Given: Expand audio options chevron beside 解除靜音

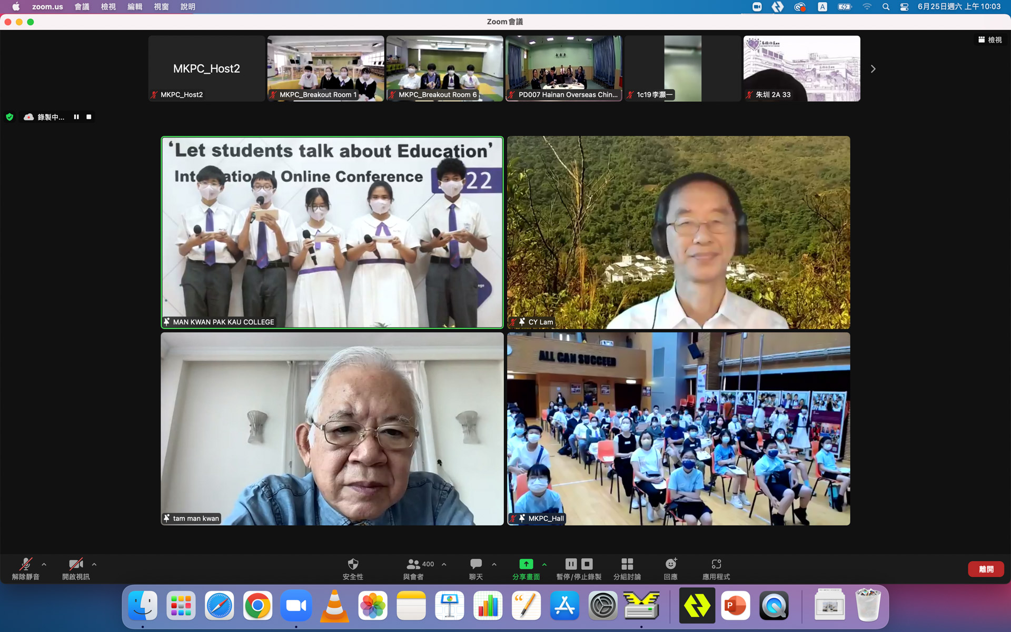Looking at the screenshot, I should pos(44,564).
